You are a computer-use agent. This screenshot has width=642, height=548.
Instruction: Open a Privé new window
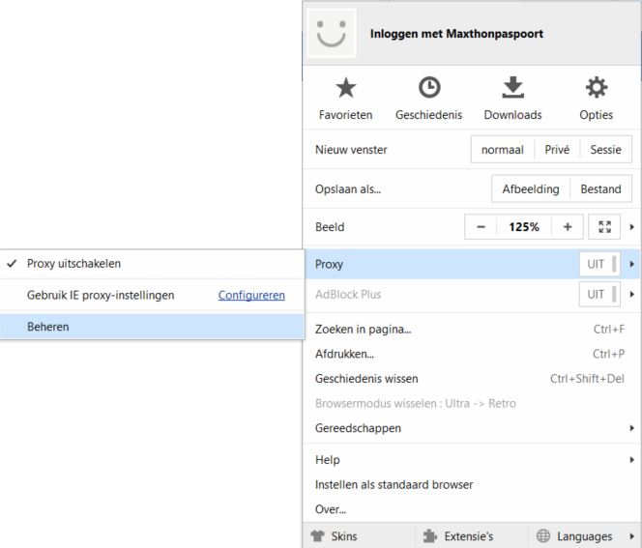(557, 150)
